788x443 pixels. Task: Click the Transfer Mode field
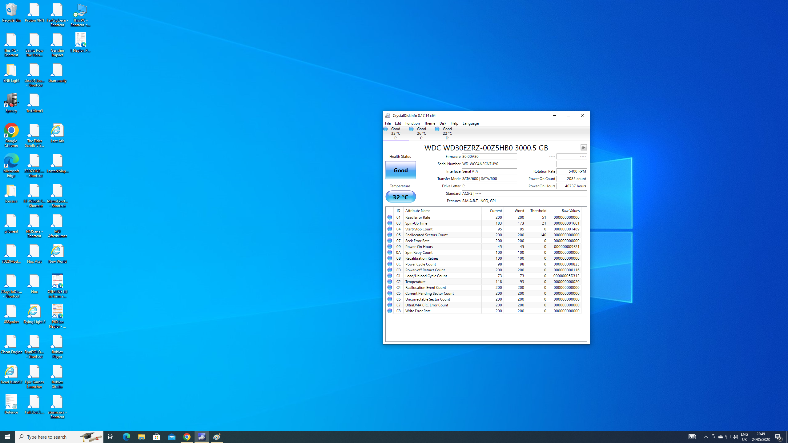(x=489, y=179)
